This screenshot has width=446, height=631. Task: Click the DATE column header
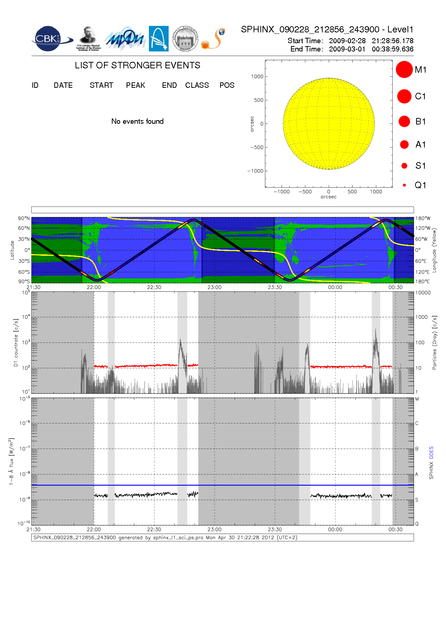[x=63, y=85]
